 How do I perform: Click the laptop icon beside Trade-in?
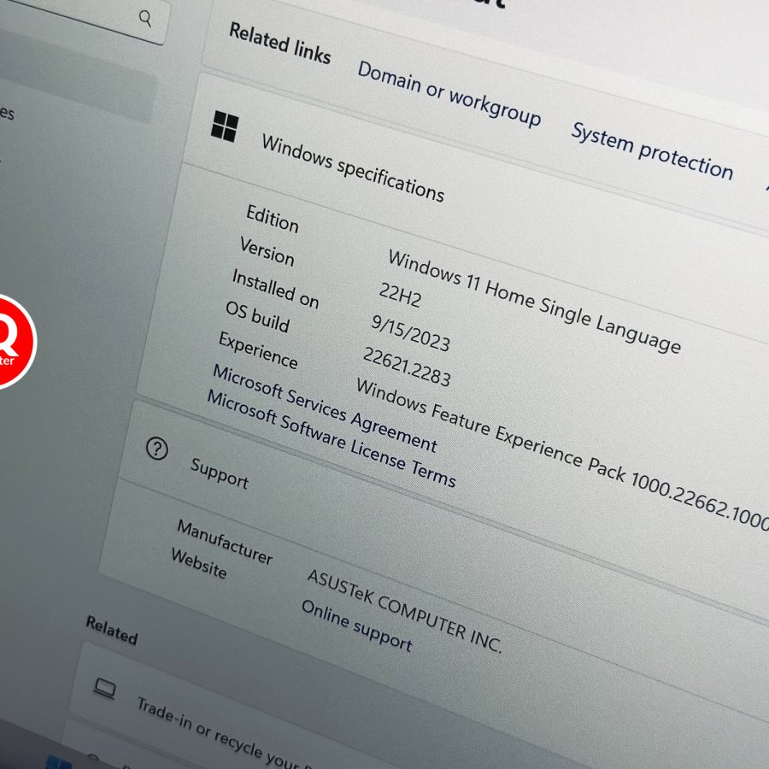(105, 689)
